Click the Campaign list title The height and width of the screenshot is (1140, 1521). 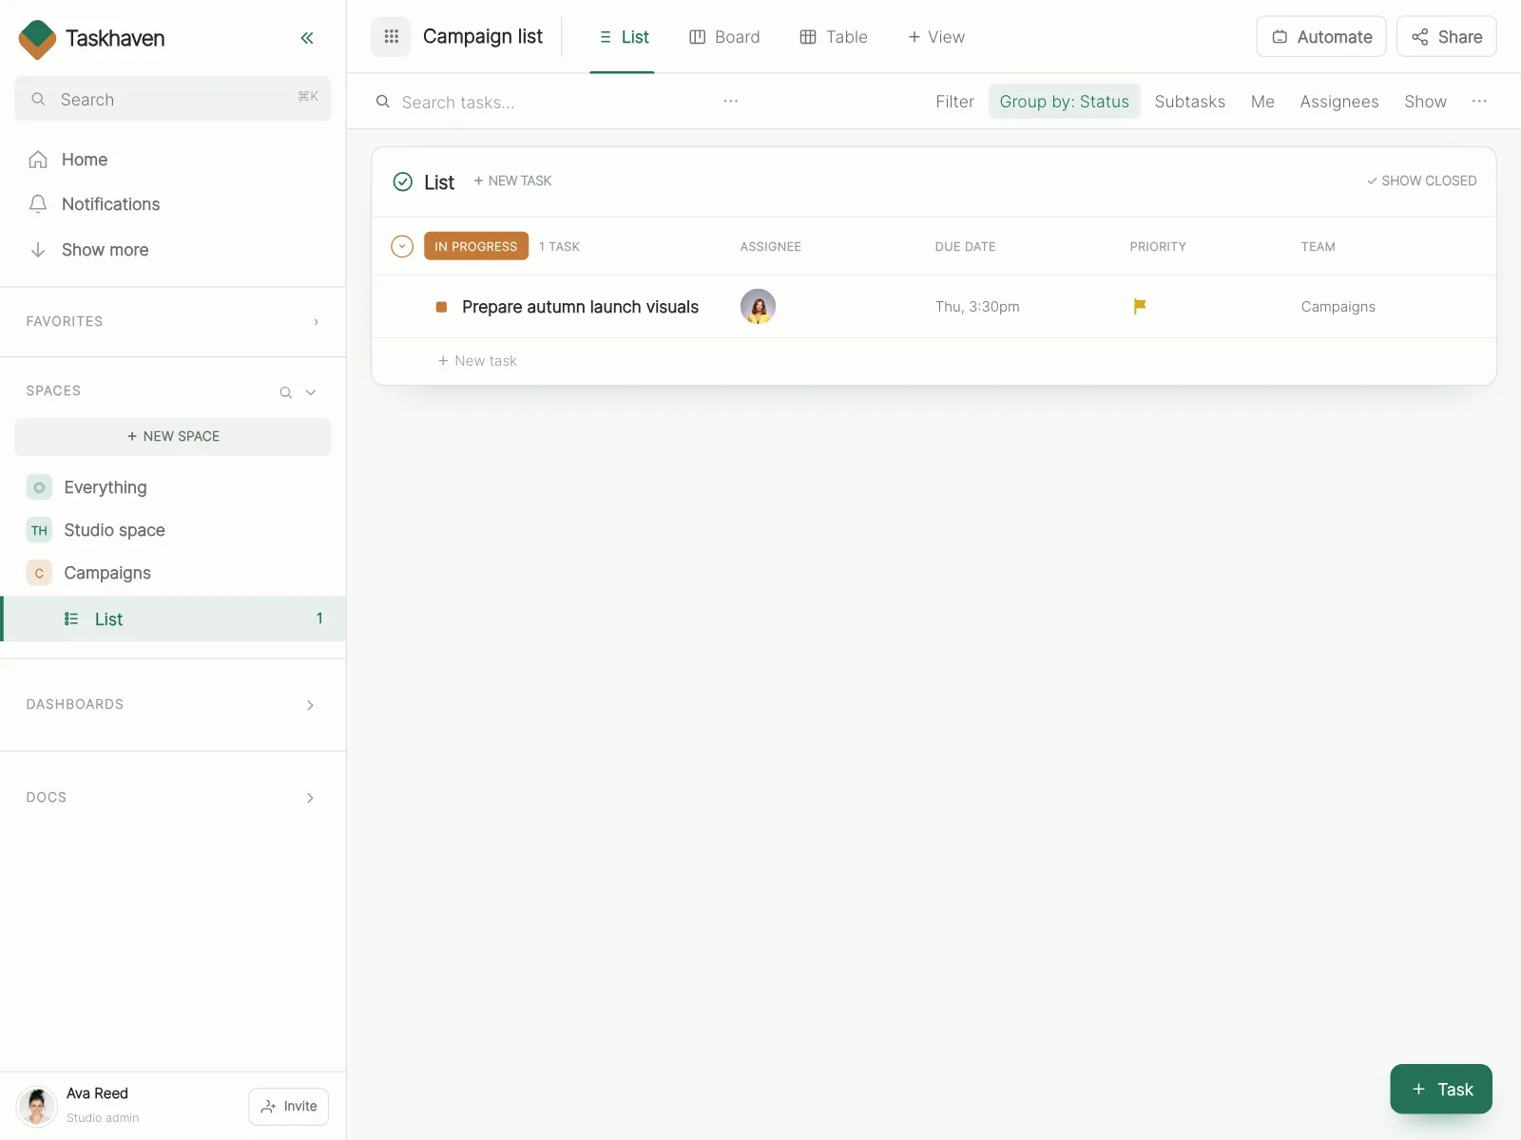483,37
